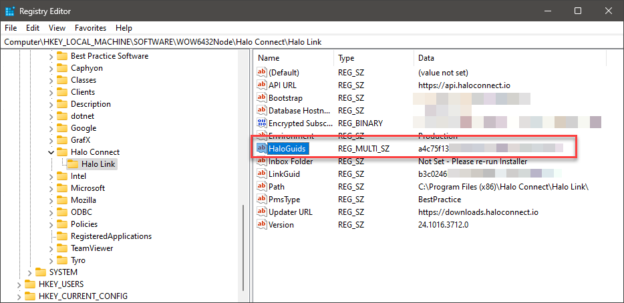Open the File menu
Viewport: 624px width, 303px height.
[x=11, y=28]
